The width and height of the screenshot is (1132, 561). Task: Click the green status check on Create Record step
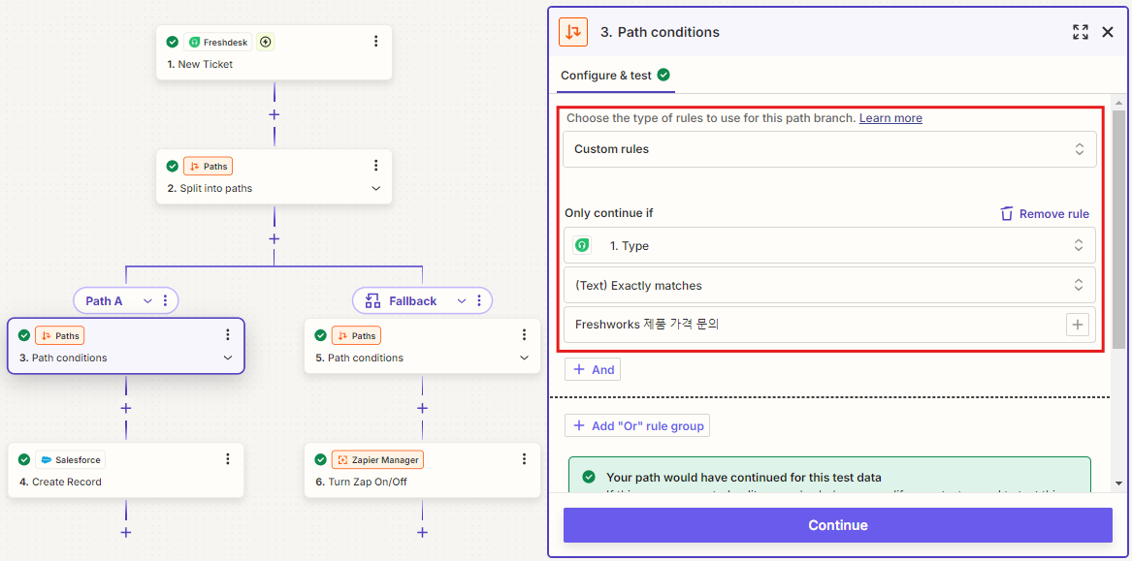coord(24,458)
